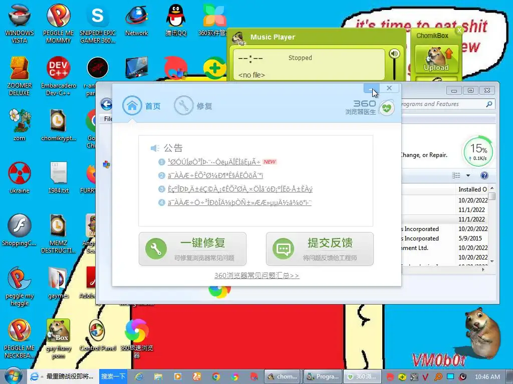Image resolution: width=513 pixels, height=384 pixels.
Task: Open the peggle my heggle icon
Action: 20,286
